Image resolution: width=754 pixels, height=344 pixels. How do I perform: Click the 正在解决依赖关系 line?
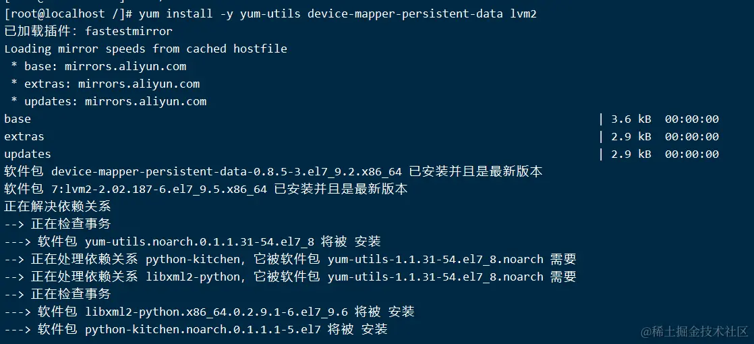coord(57,206)
